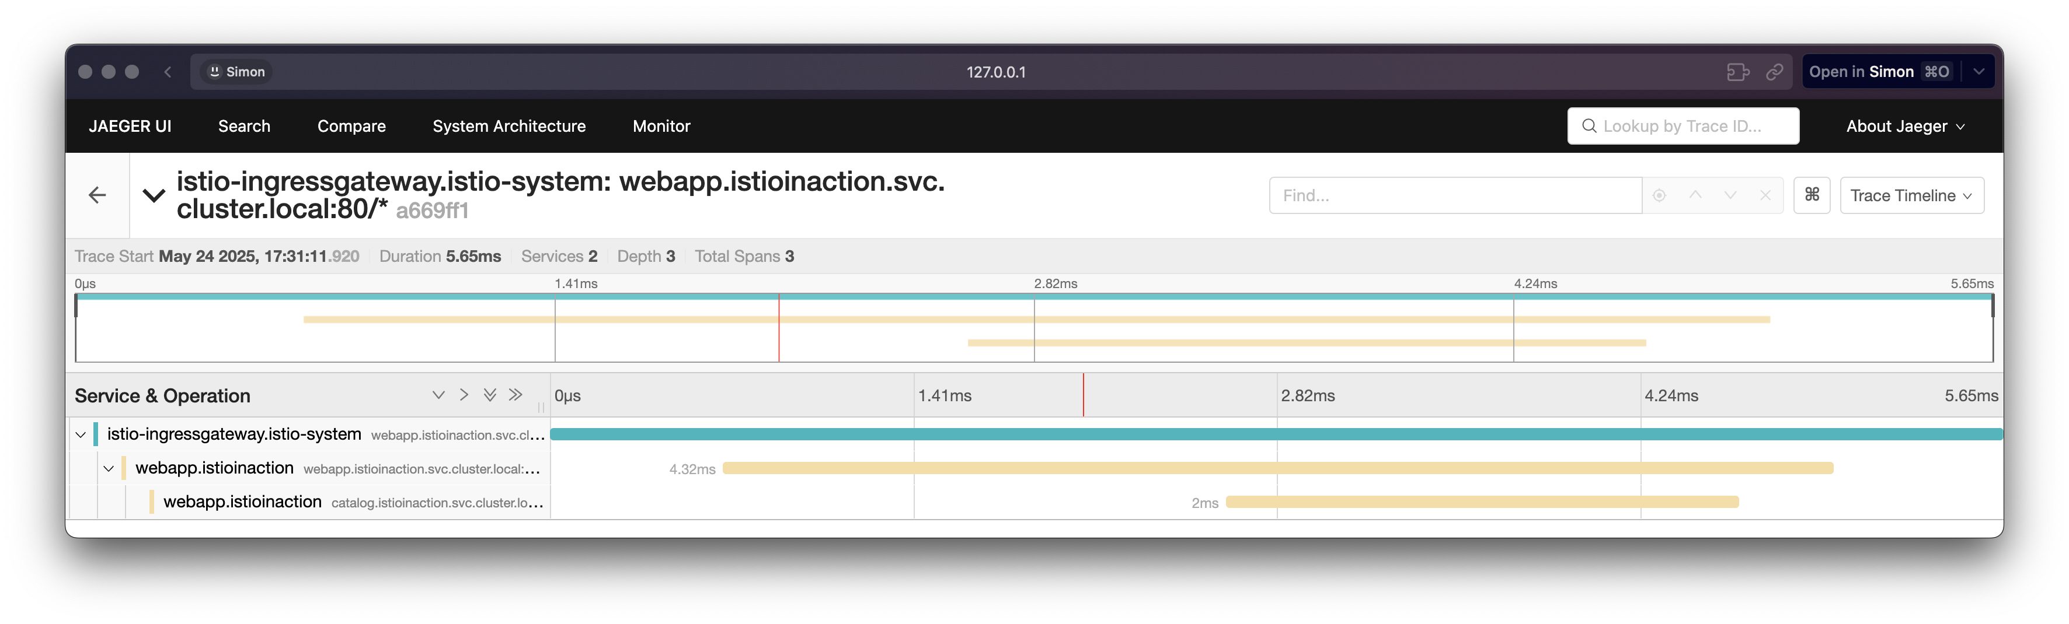Click expand one level chevron icon

point(438,395)
